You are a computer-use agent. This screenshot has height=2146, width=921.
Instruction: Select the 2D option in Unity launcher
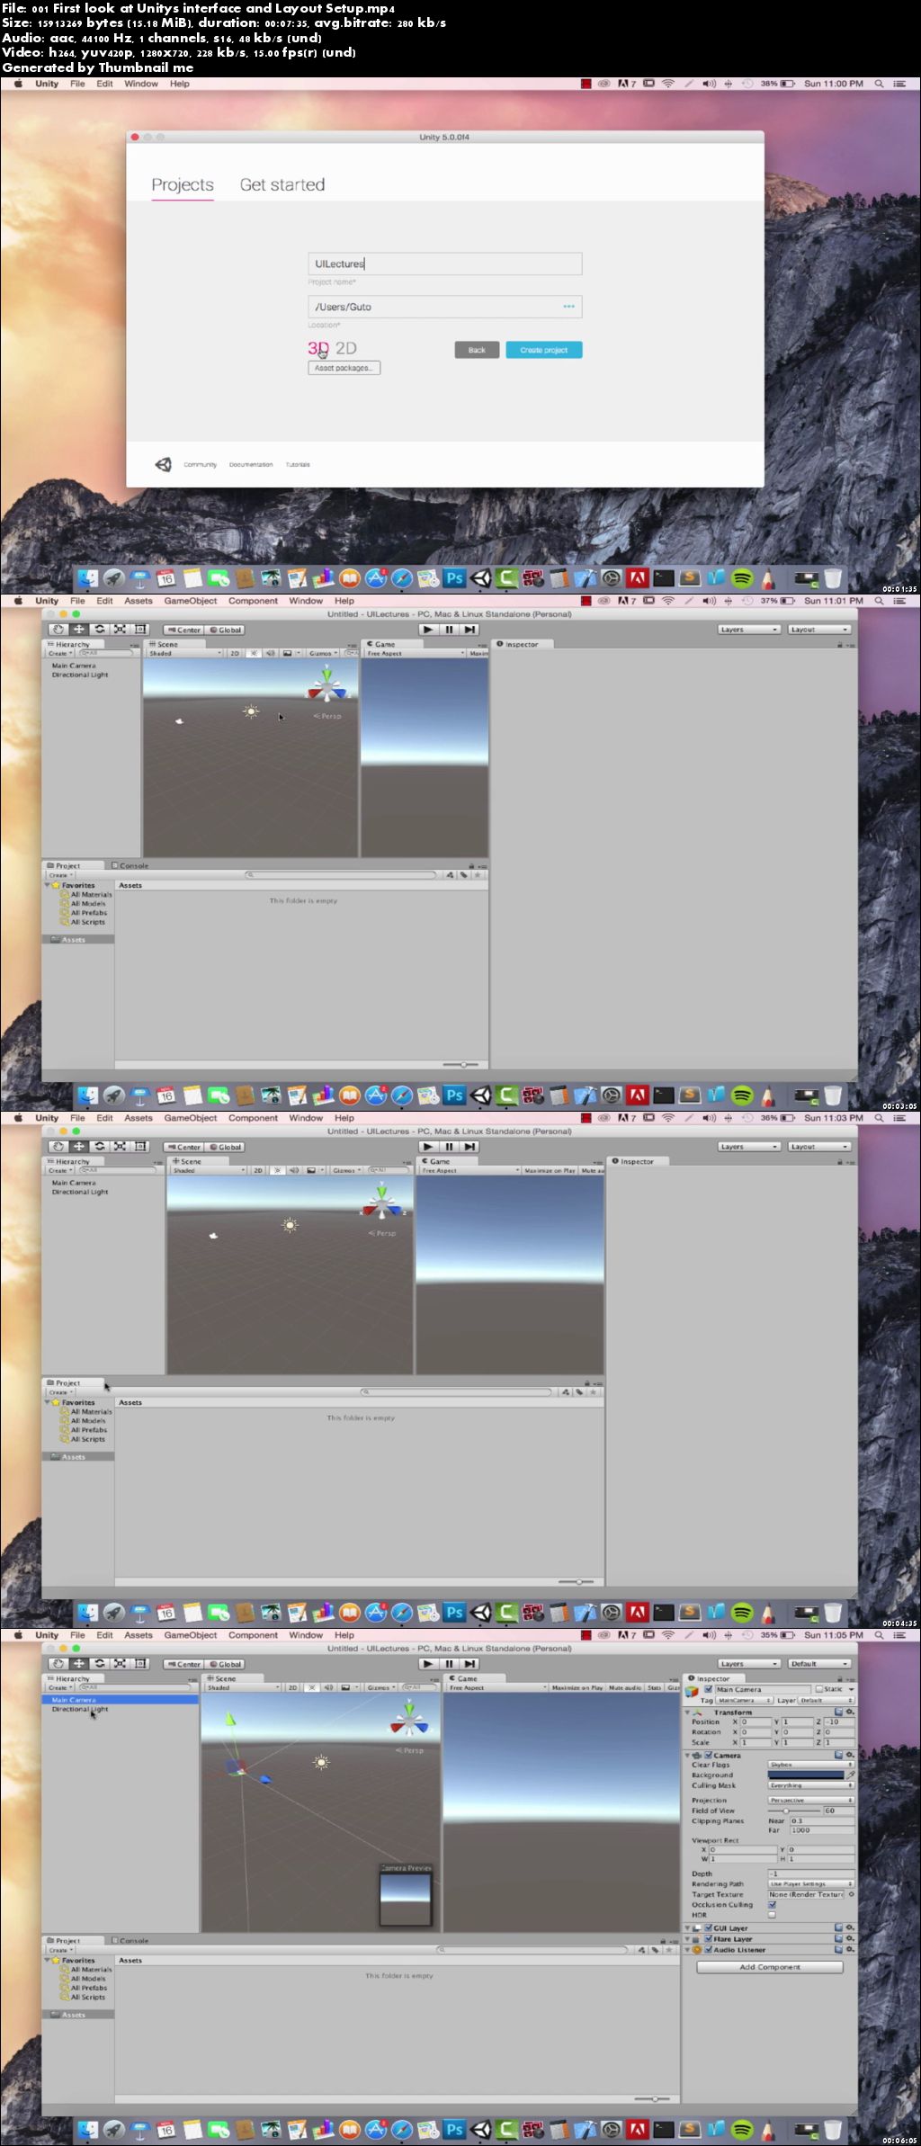click(x=346, y=348)
